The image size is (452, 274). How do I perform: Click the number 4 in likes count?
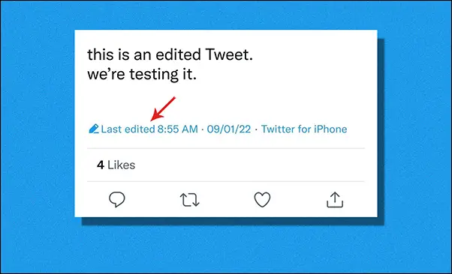tap(101, 165)
